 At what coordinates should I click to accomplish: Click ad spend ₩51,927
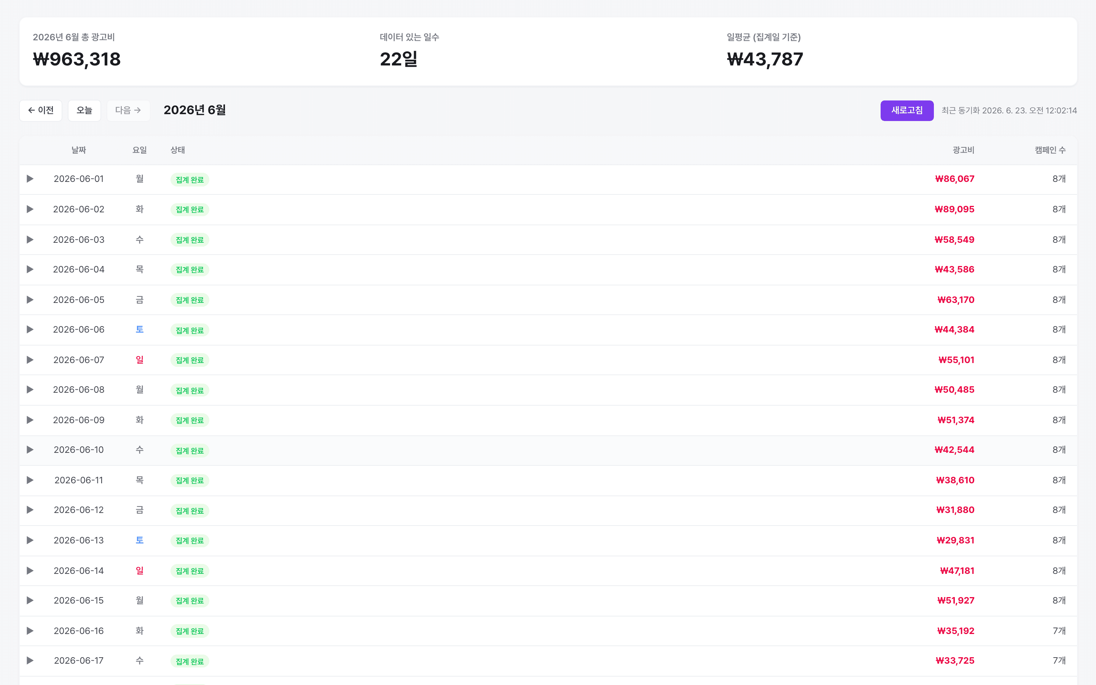(956, 601)
